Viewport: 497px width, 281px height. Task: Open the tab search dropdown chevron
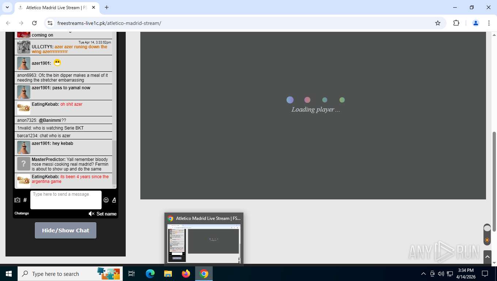pyautogui.click(x=7, y=7)
